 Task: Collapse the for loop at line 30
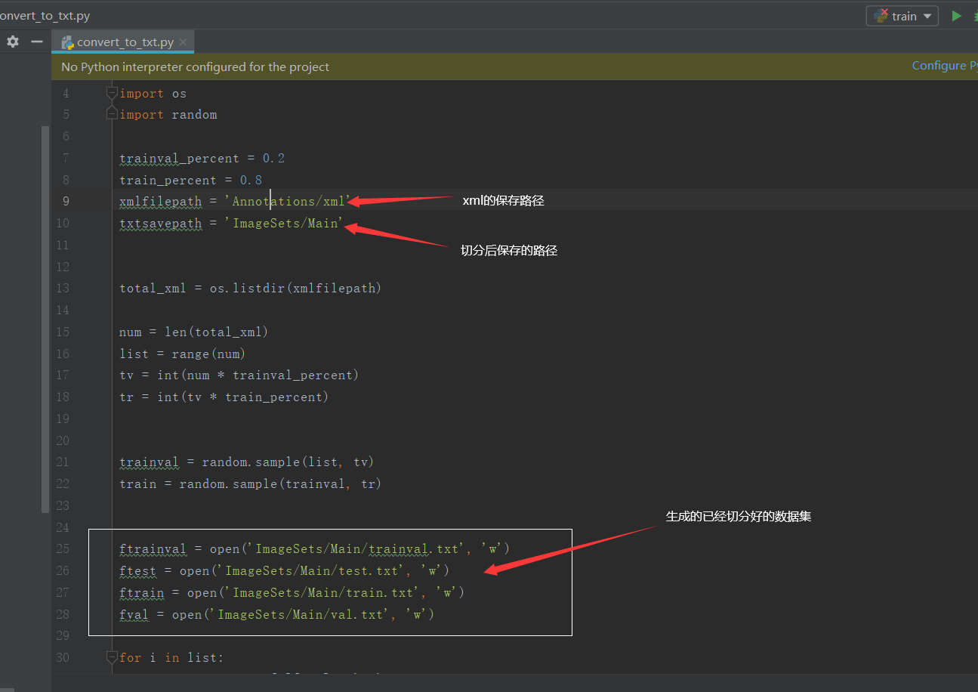(112, 657)
